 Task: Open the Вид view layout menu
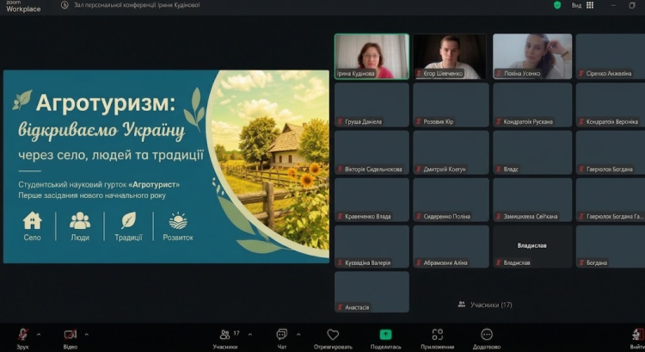582,5
